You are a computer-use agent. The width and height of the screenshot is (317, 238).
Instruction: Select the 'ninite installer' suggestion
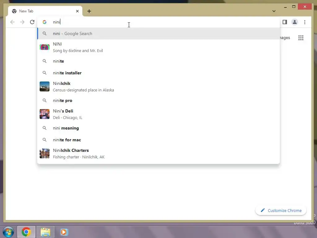(159, 73)
